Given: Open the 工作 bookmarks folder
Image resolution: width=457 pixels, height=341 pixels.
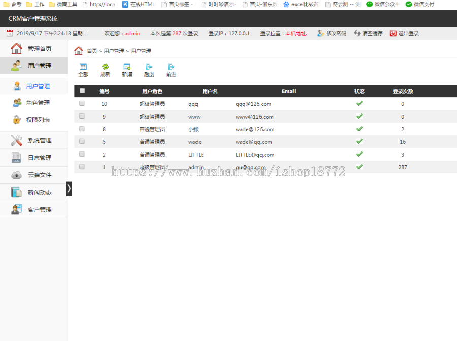Looking at the screenshot, I should pyautogui.click(x=35, y=4).
